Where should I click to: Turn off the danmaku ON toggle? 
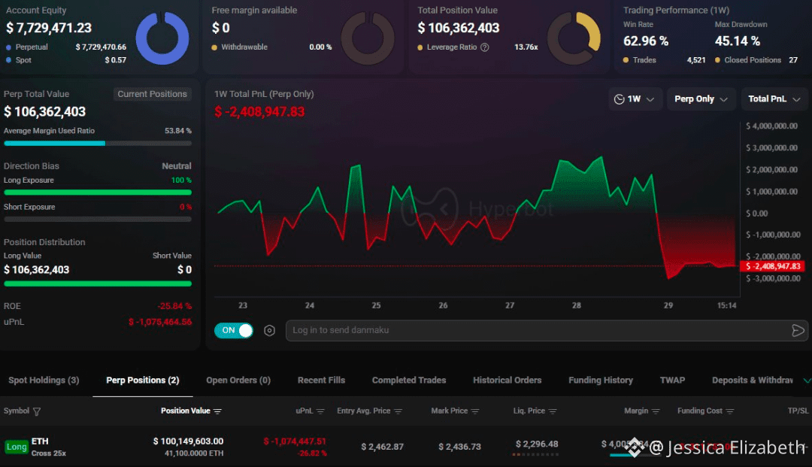tap(234, 330)
